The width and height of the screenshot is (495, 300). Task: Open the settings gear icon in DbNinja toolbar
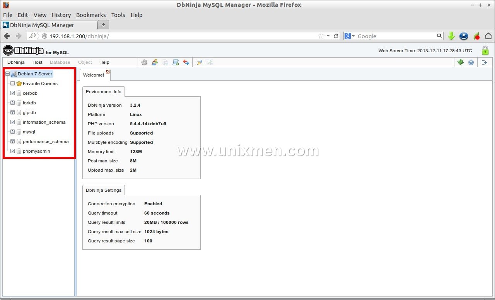[144, 62]
